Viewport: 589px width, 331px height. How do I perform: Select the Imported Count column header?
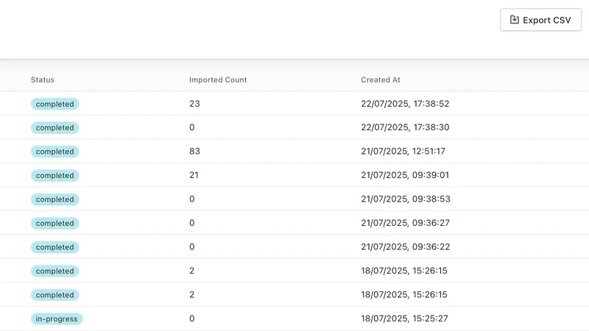(x=218, y=79)
